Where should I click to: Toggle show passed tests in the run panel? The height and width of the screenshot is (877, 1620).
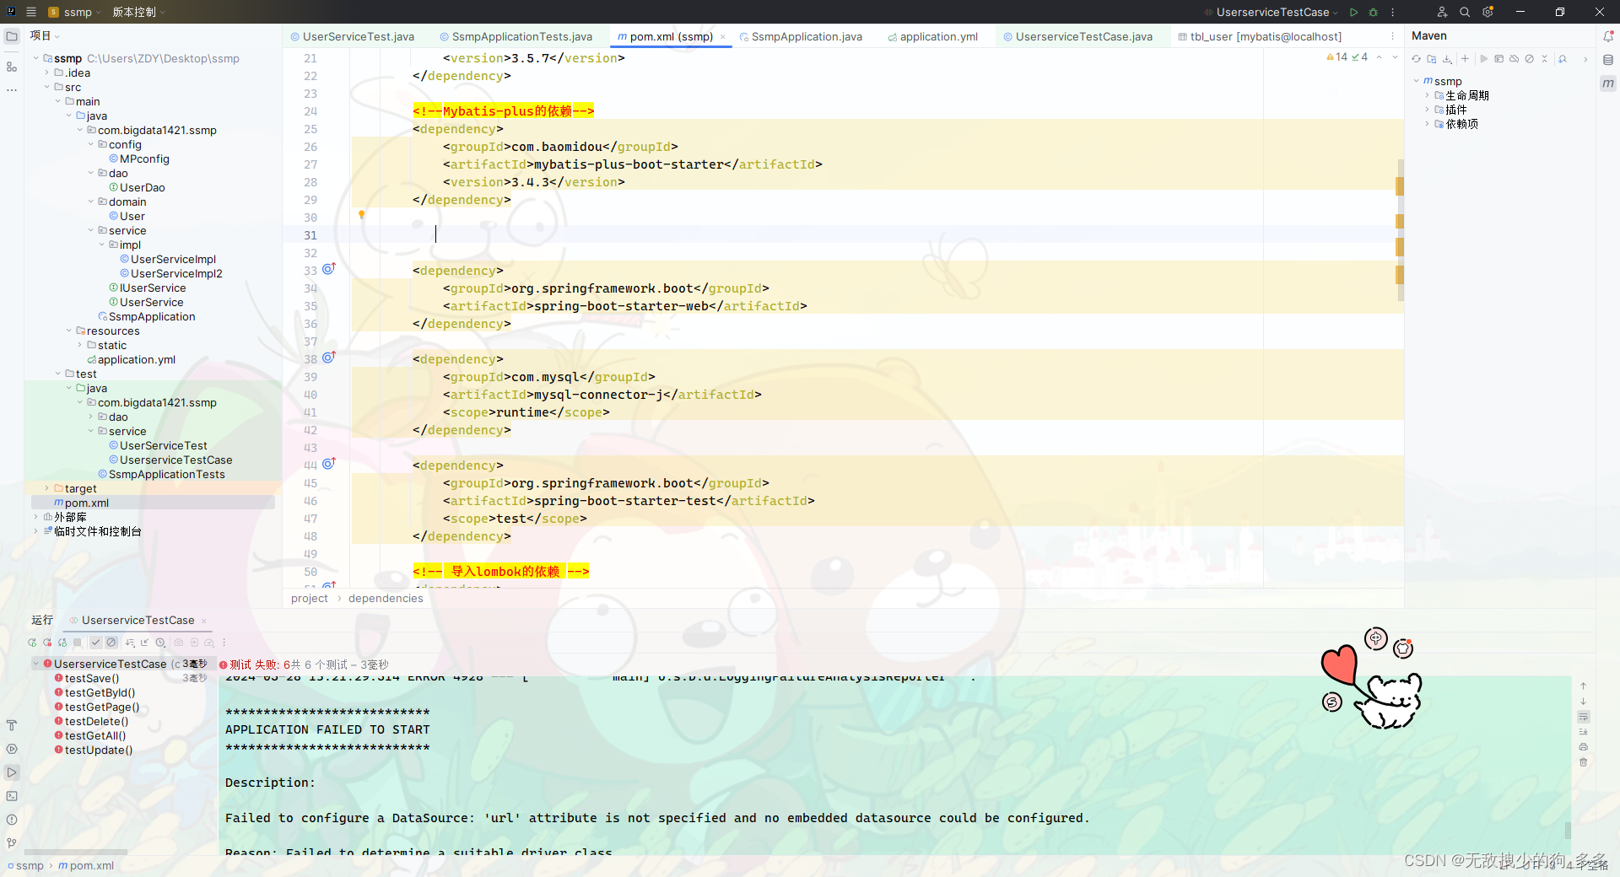pos(96,642)
